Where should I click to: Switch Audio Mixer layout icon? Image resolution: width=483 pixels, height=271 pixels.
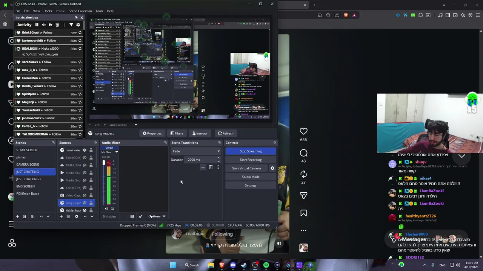132,216
